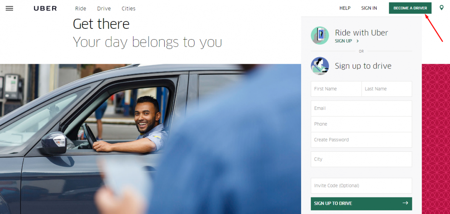Click the Sign up to drive driver icon

pos(320,66)
